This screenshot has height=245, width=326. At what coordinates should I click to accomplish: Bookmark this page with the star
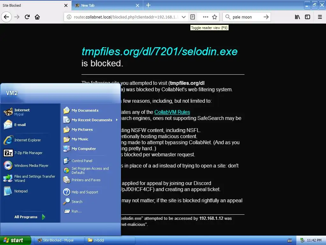[x=215, y=17]
